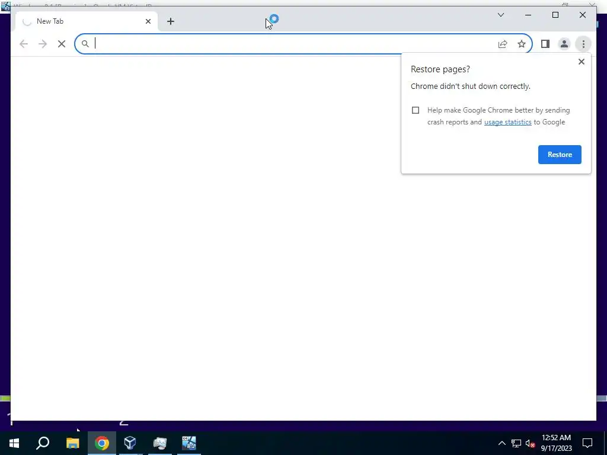Open the tab search dropdown

coord(500,15)
